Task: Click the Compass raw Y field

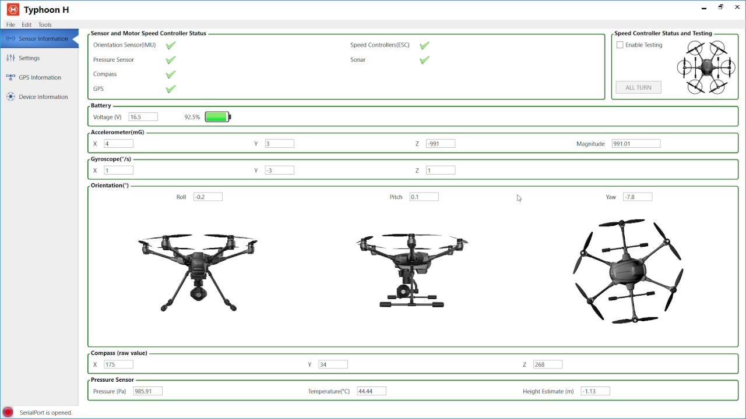Action: point(333,364)
